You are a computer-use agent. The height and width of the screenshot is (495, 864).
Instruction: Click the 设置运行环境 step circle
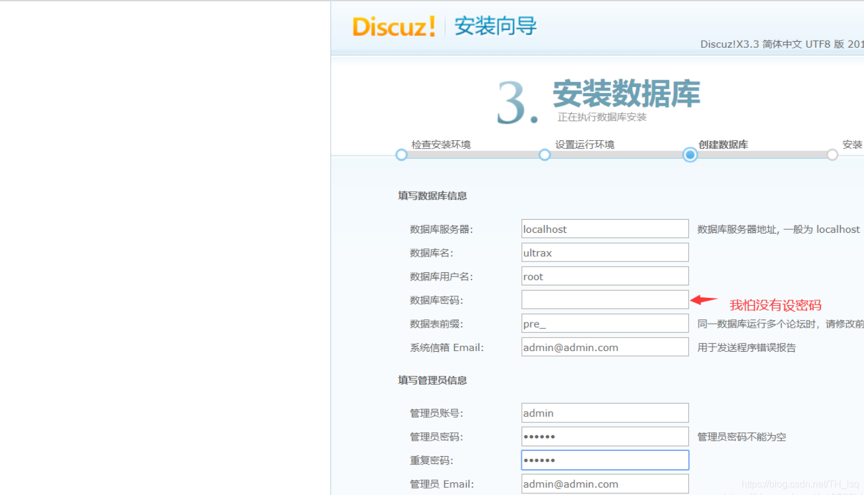(x=545, y=155)
